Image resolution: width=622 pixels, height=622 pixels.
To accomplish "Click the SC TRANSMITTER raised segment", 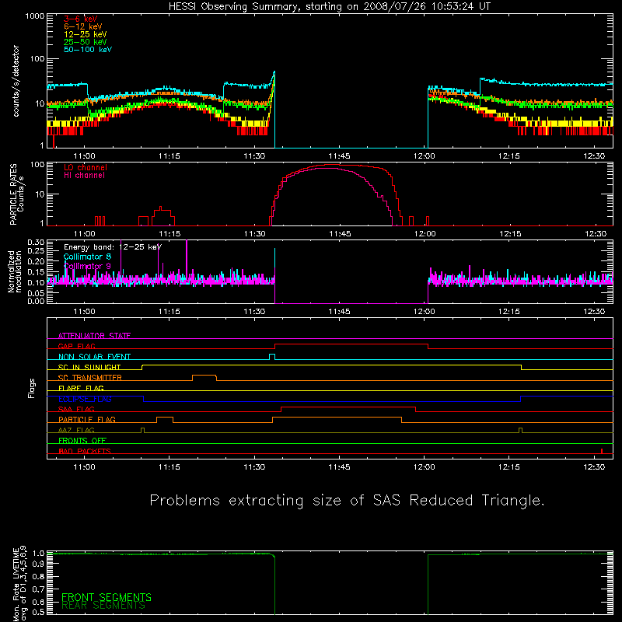I will (x=204, y=376).
